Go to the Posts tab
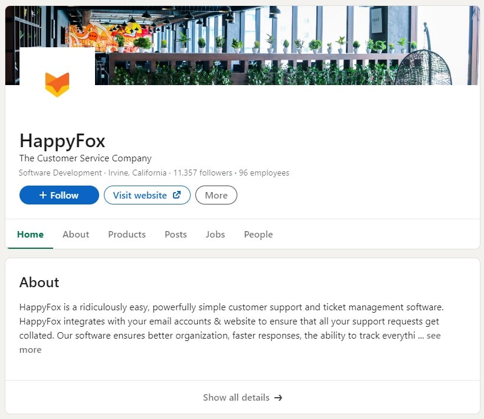 coord(175,234)
